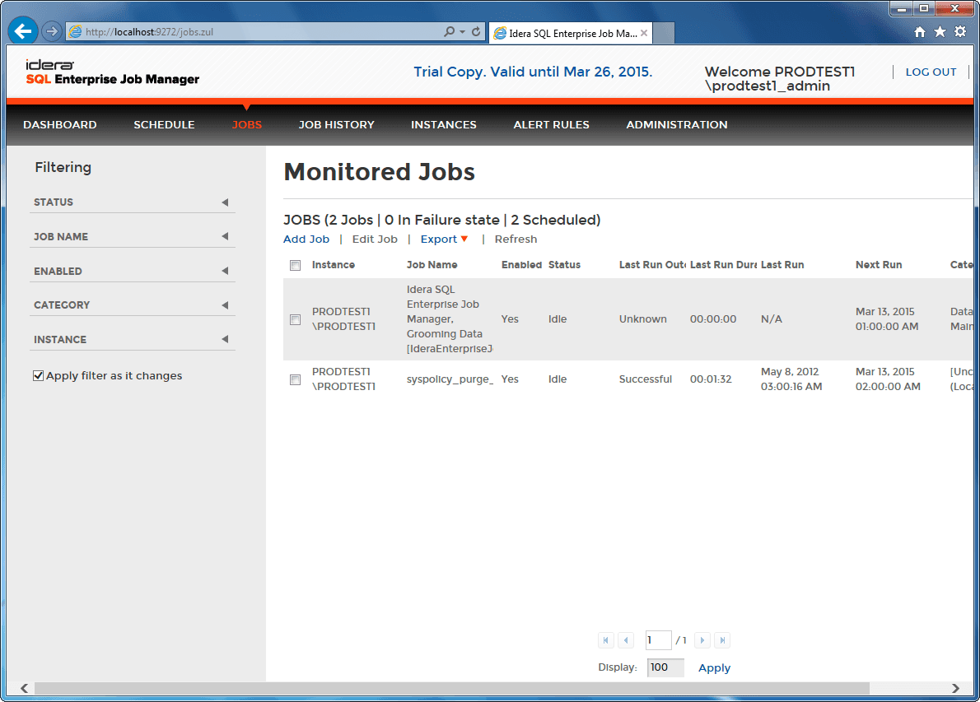
Task: Click the Successful last run outcome cell
Action: click(x=646, y=379)
